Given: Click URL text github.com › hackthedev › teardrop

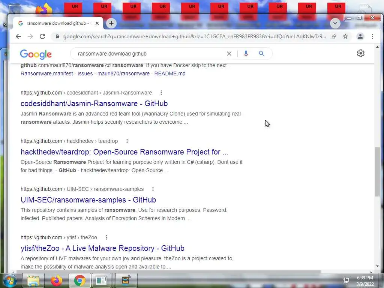Looking at the screenshot, I should click(69, 141).
